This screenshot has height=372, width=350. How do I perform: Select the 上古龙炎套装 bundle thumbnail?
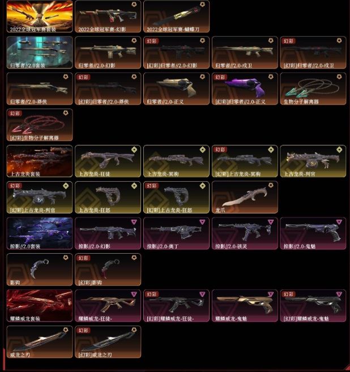point(40,161)
